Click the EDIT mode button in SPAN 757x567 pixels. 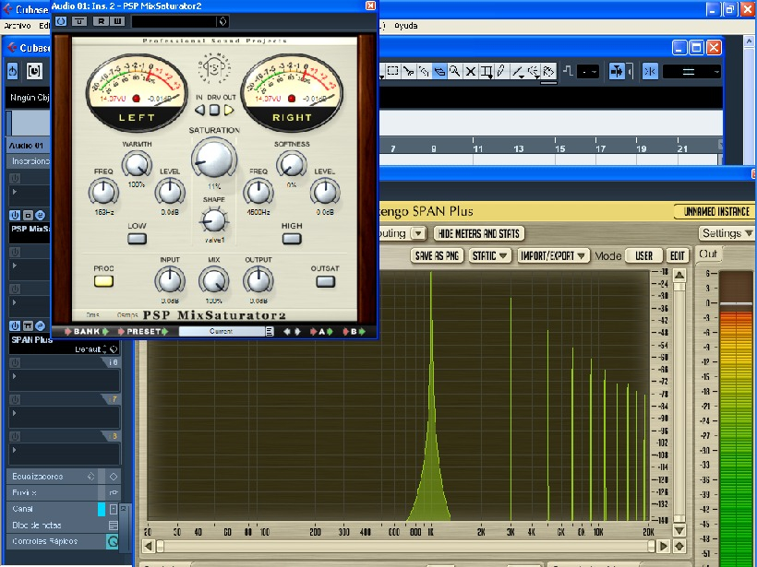pos(678,255)
